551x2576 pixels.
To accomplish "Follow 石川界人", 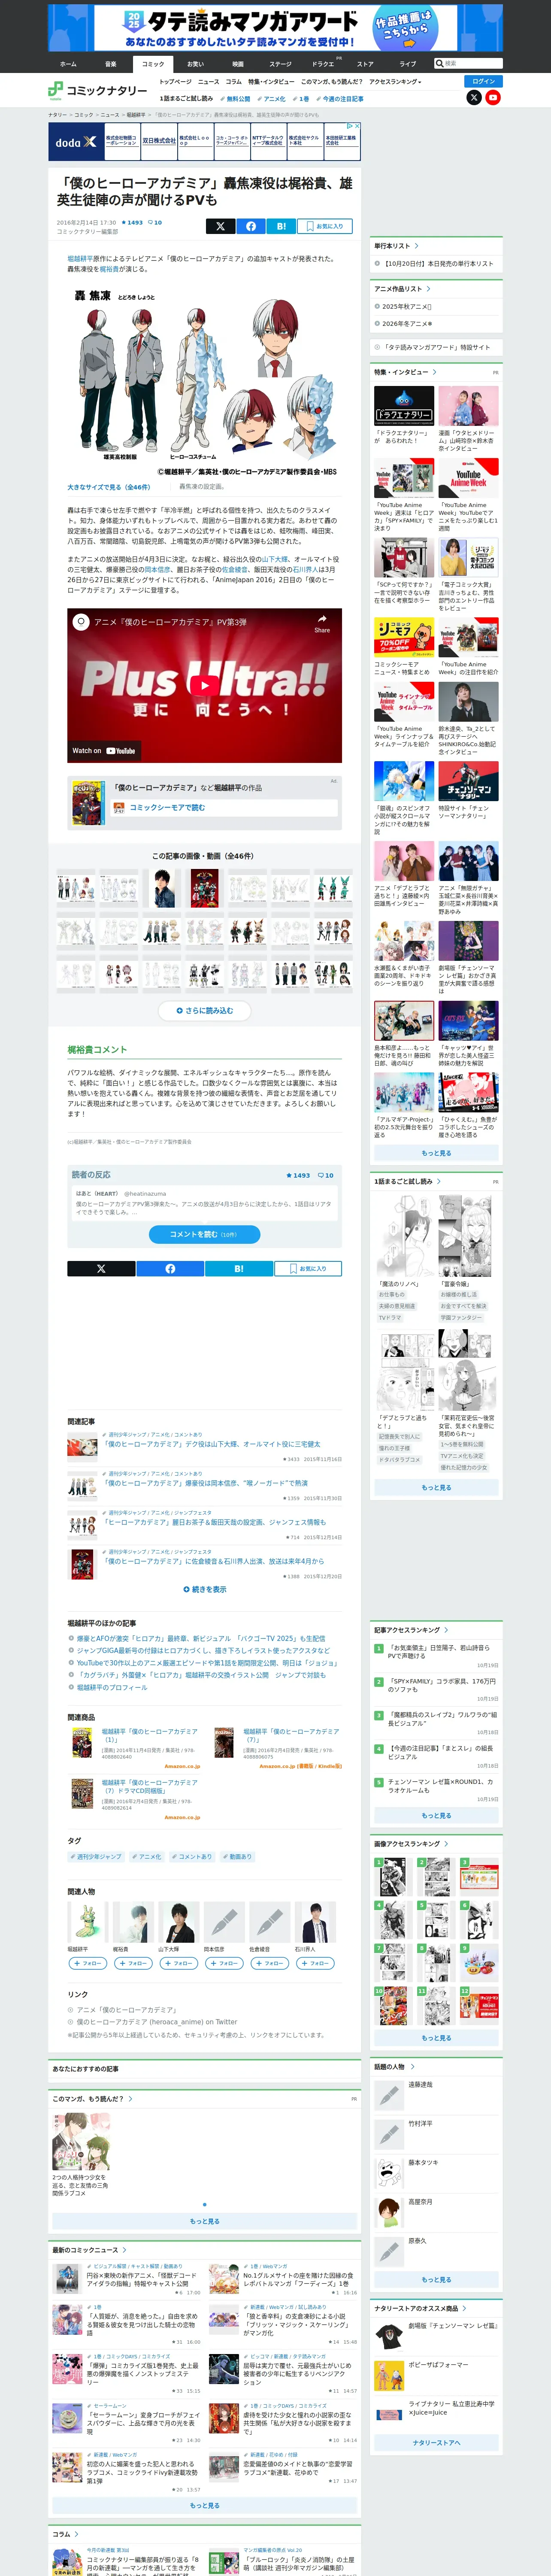I will (314, 1963).
